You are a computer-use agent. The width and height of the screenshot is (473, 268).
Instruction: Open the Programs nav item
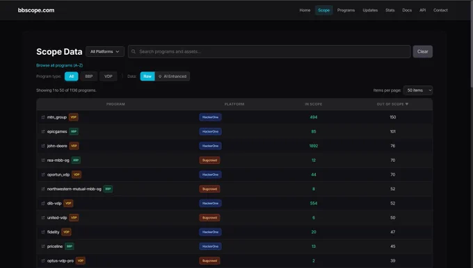click(x=346, y=10)
